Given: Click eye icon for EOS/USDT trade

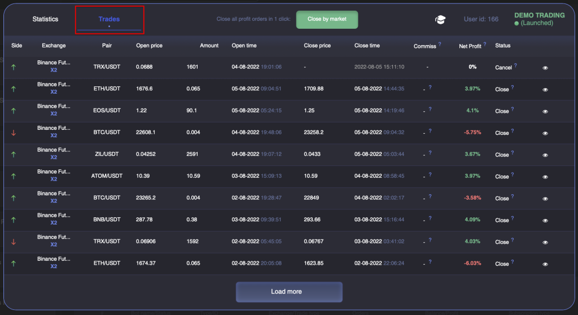Looking at the screenshot, I should click(x=545, y=111).
